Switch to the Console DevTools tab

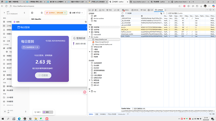point(125,10)
